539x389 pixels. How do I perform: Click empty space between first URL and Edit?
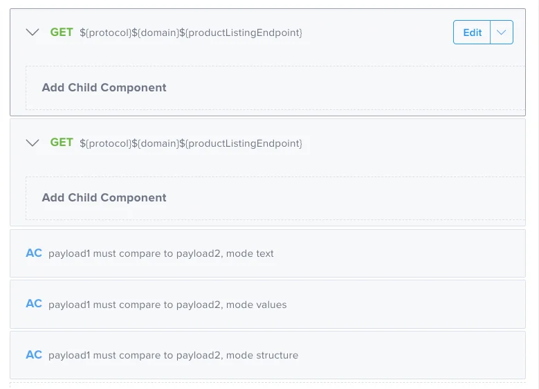tap(377, 33)
